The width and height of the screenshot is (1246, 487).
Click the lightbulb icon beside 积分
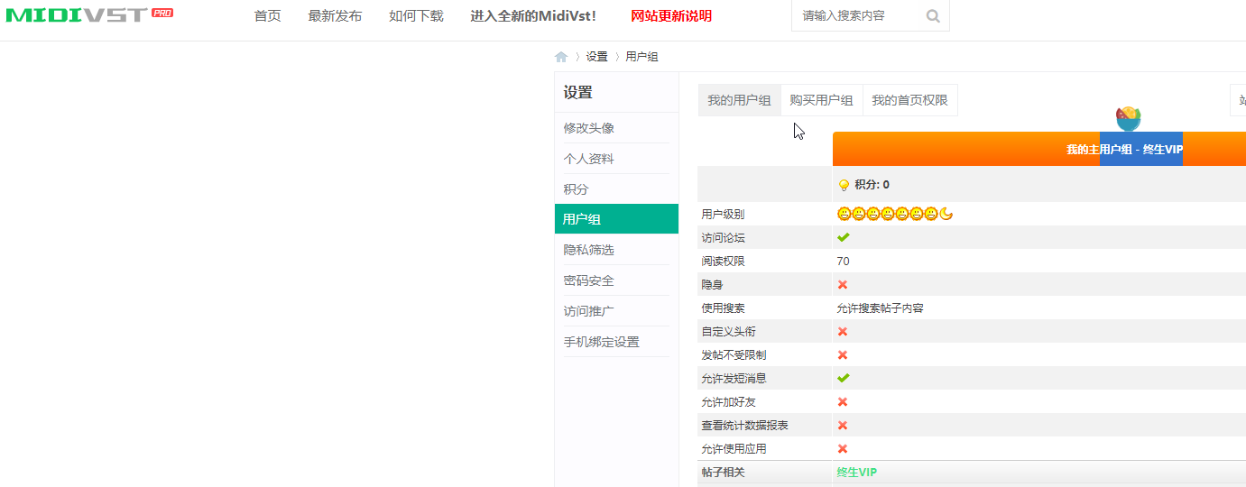point(845,185)
